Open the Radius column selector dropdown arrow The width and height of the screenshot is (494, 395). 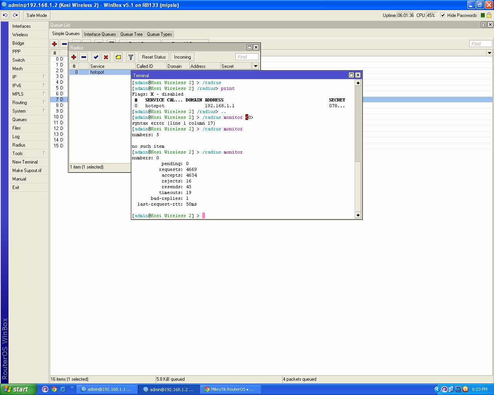(255, 66)
